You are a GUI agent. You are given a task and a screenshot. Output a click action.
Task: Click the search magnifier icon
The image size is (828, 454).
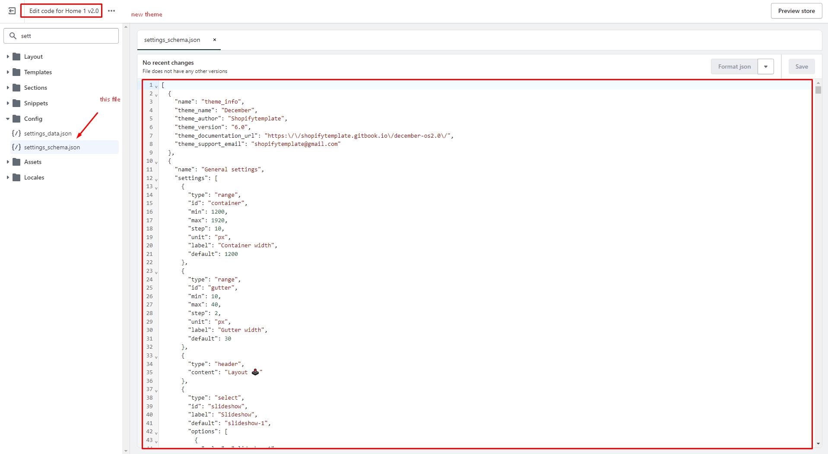(x=13, y=36)
